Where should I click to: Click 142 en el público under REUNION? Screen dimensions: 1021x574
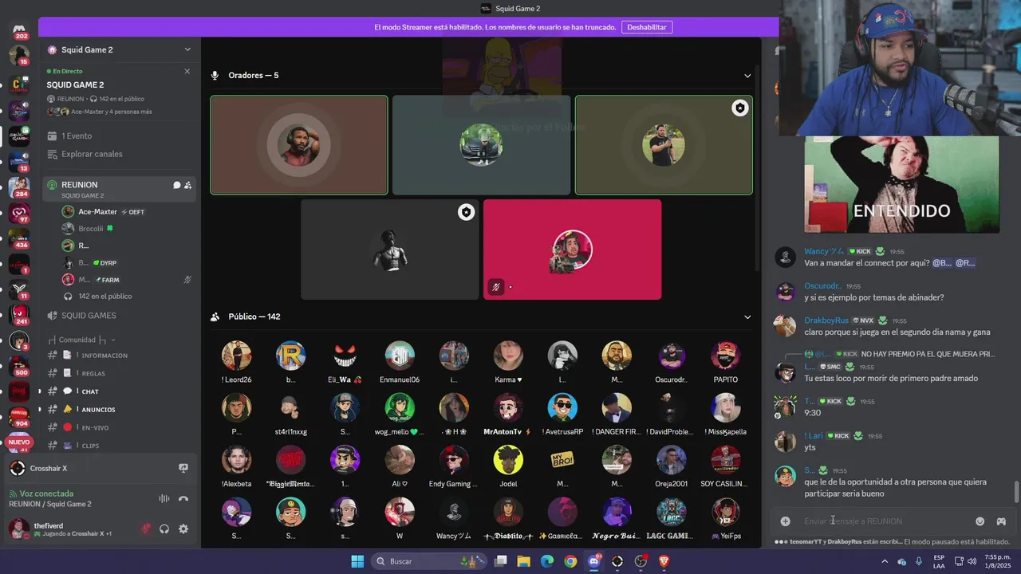click(x=105, y=297)
